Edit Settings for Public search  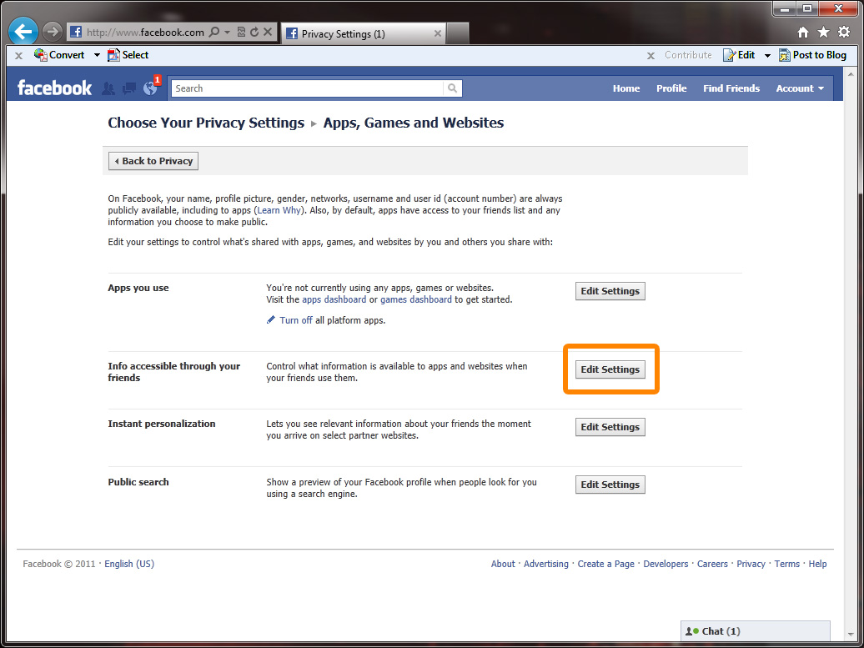click(x=610, y=485)
